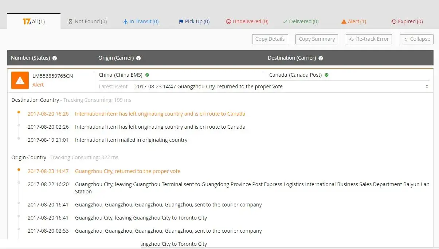Click the Copy Details button
Viewport: 439px width, 249px height.
tap(270, 39)
